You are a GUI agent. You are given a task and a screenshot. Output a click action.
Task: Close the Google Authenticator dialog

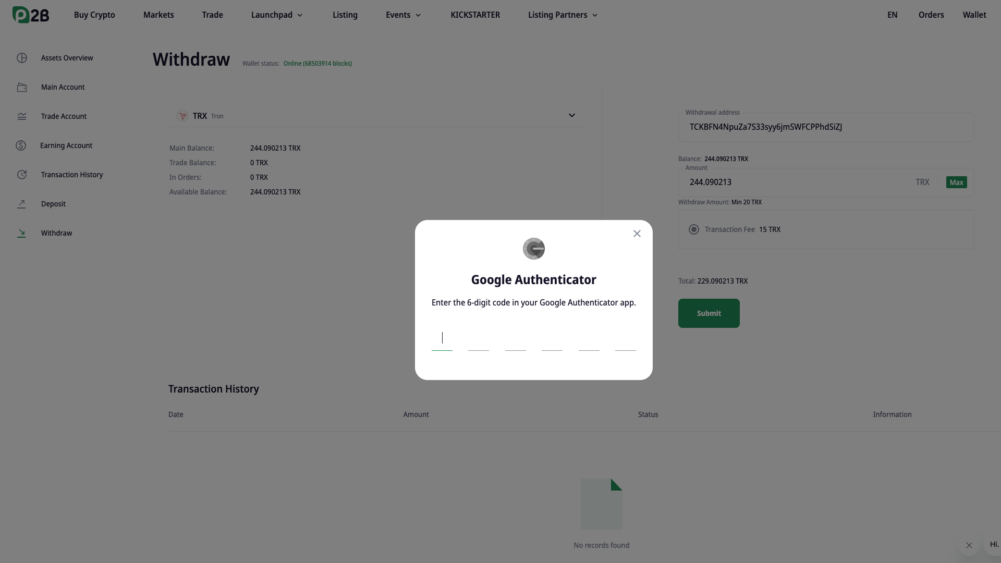point(637,234)
